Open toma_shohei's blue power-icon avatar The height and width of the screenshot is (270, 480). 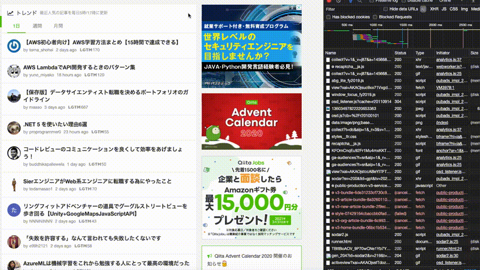pyautogui.click(x=14, y=46)
